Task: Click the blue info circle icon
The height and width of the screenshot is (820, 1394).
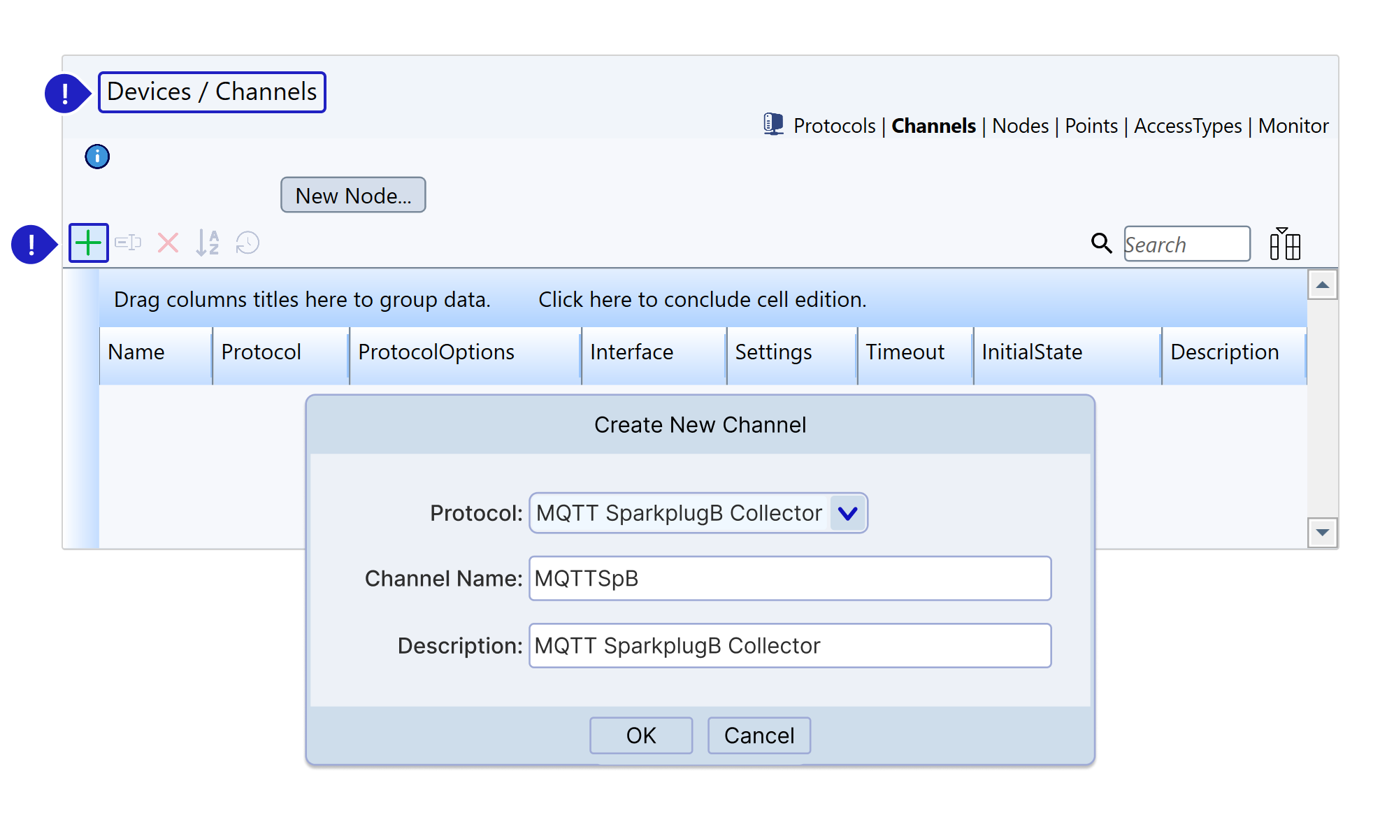Action: pos(97,157)
